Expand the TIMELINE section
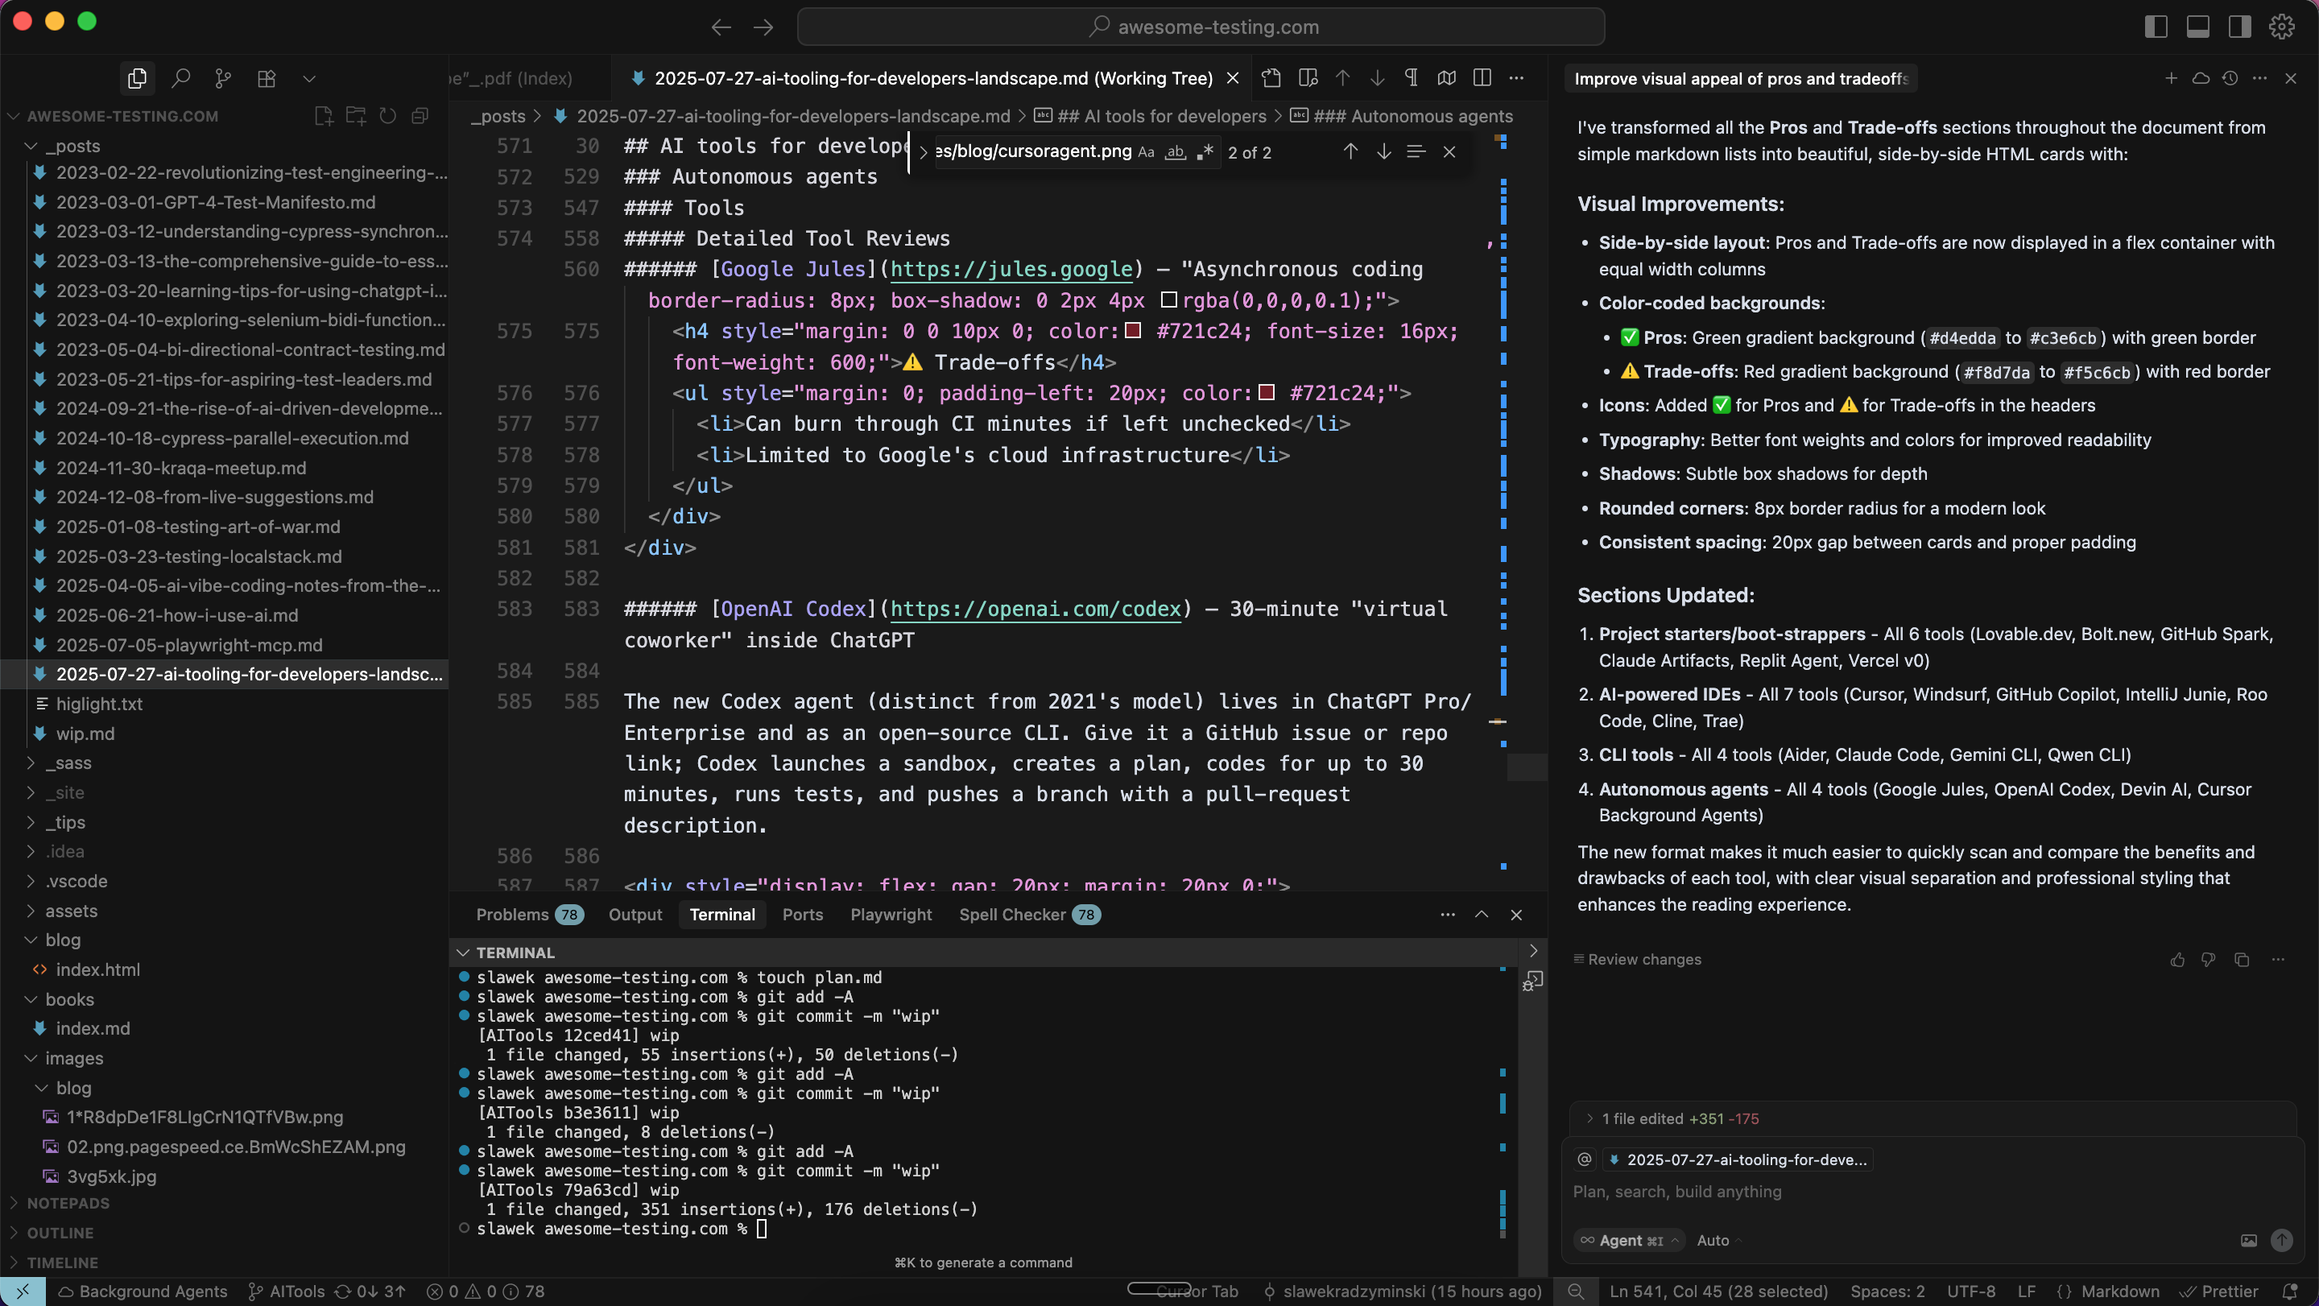 (x=62, y=1263)
